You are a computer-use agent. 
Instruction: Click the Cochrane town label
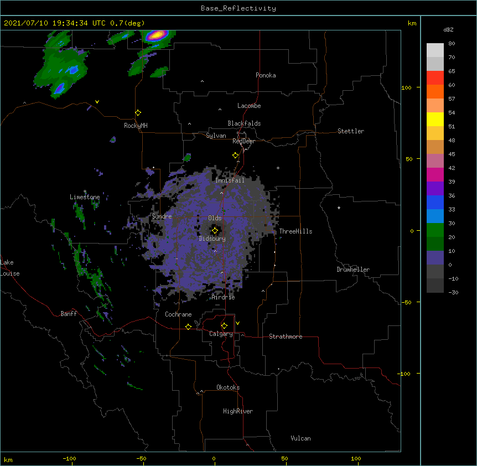[x=178, y=314]
